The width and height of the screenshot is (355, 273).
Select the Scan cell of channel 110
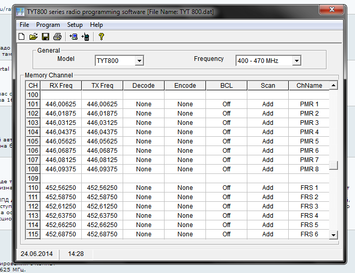268,188
